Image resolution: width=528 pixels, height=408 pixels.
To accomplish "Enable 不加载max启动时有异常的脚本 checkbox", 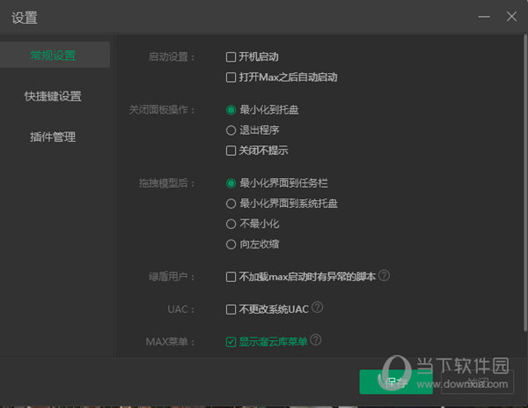I will point(231,277).
